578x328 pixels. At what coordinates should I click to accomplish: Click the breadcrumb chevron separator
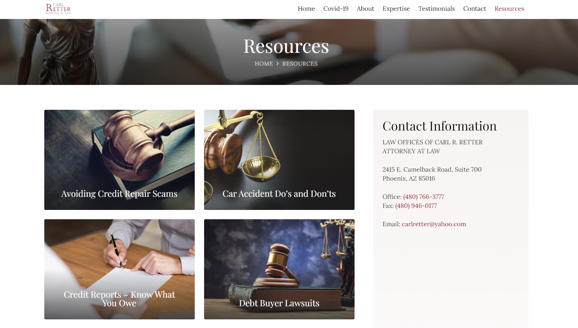point(277,64)
